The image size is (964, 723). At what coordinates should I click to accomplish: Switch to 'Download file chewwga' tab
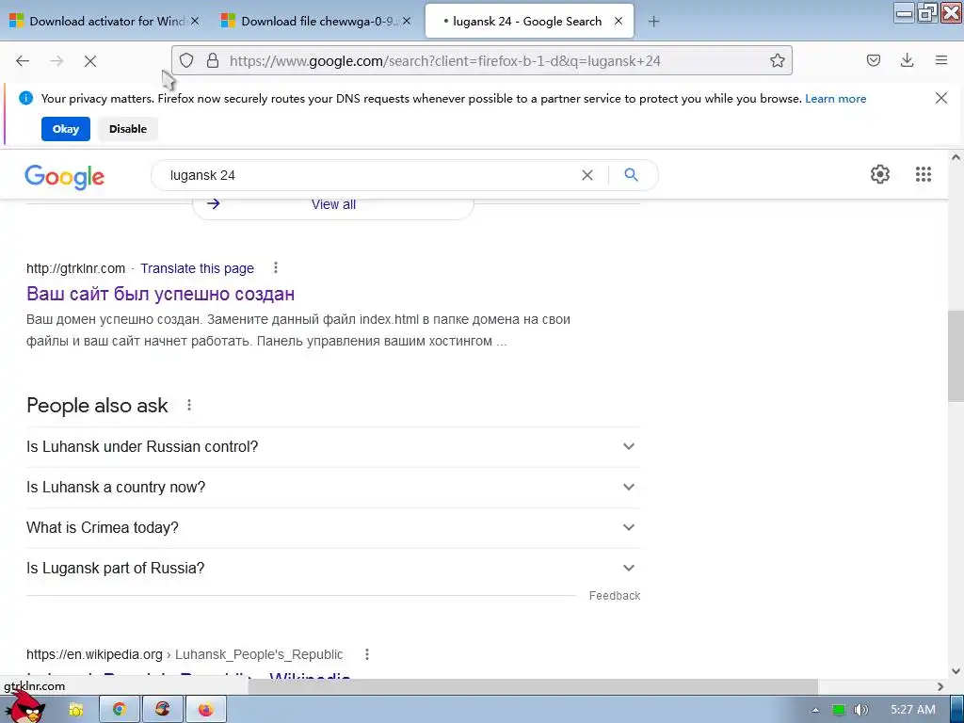point(315,22)
